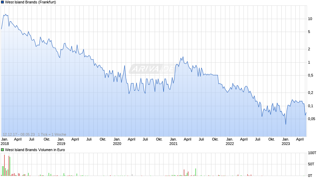Click the price axis label '0,5'
Image resolution: width=321 pixels, height=179 pixels.
310,76
